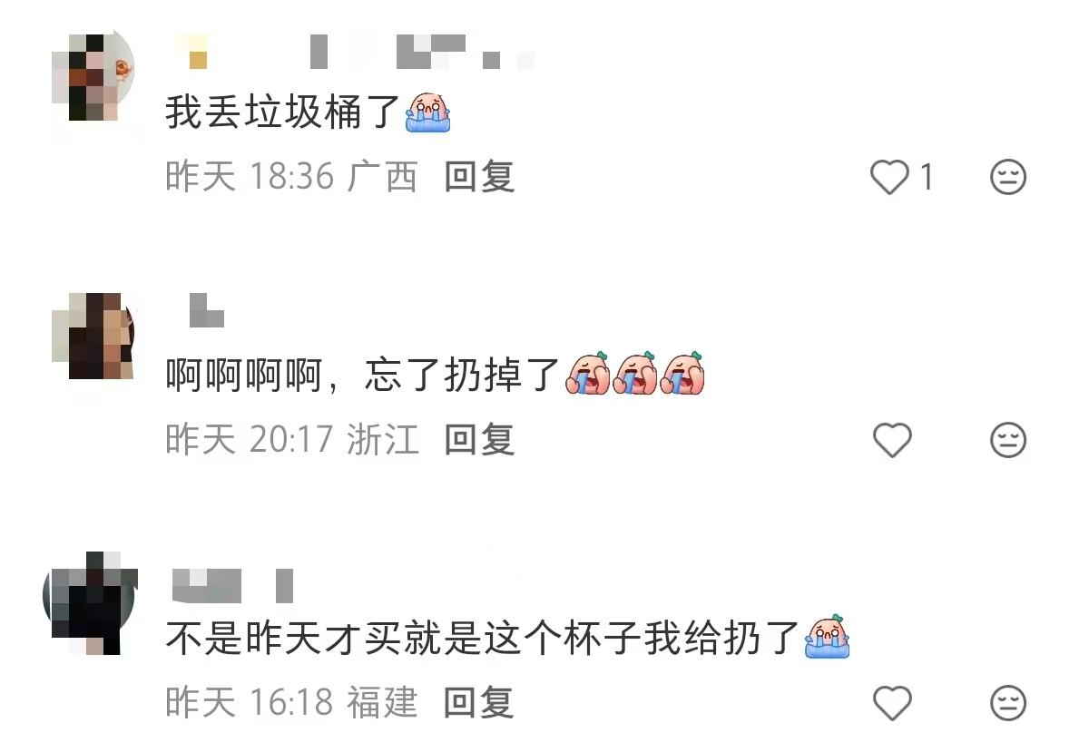Tap the first crying emoji after "忘了扔掉了"

pyautogui.click(x=589, y=374)
